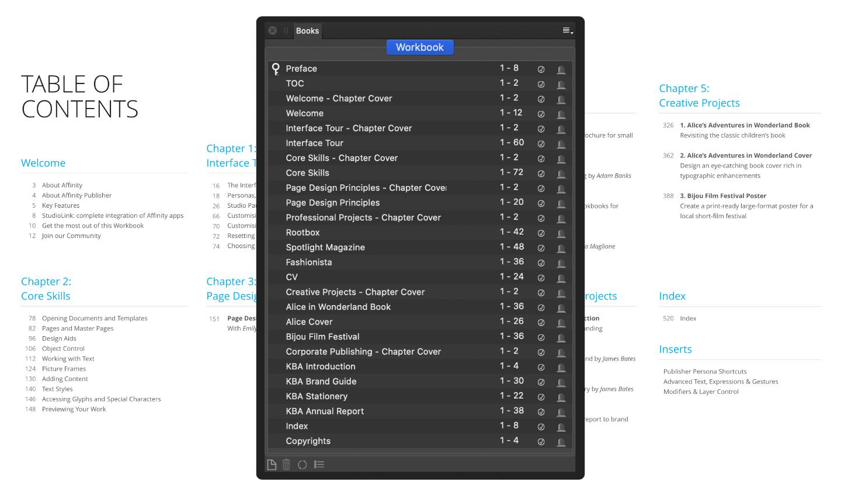The width and height of the screenshot is (841, 496).
Task: Select the Preface chapter row
Action: (419, 69)
